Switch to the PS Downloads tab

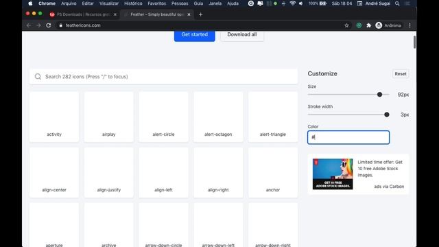point(83,14)
